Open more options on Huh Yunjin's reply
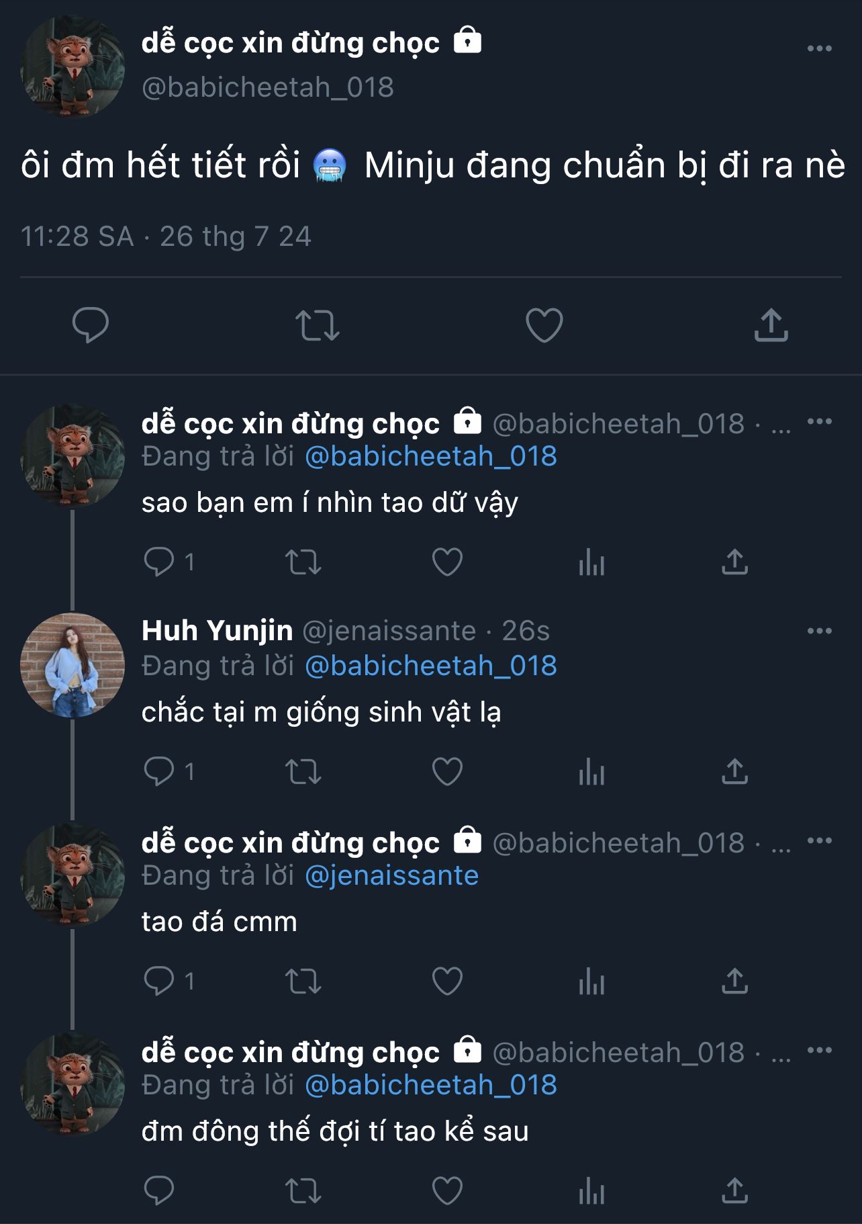862x1224 pixels. (x=819, y=631)
